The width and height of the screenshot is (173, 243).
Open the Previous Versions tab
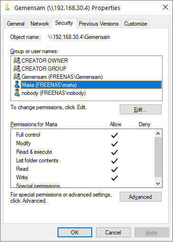click(x=99, y=24)
